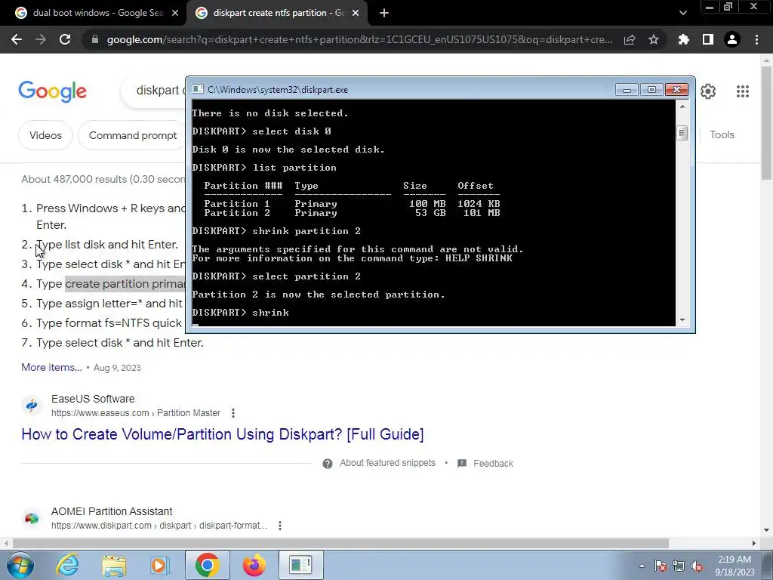Click Chrome's forward navigation arrow

(41, 39)
